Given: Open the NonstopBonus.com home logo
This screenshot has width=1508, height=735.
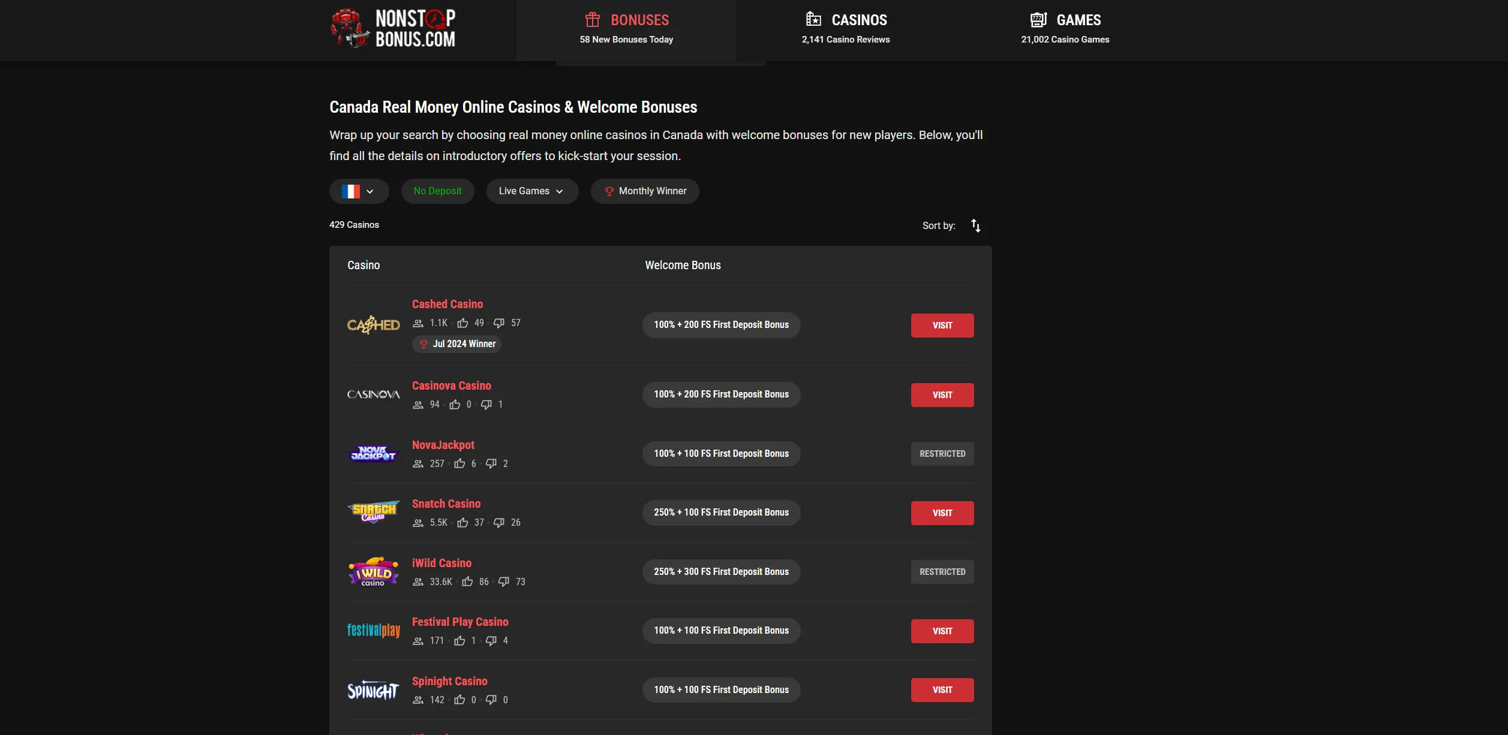Looking at the screenshot, I should coord(393,28).
